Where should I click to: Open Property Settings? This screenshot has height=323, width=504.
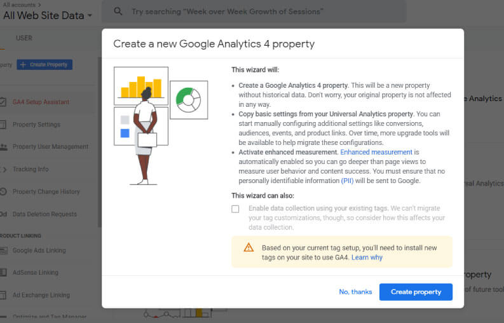tap(36, 125)
